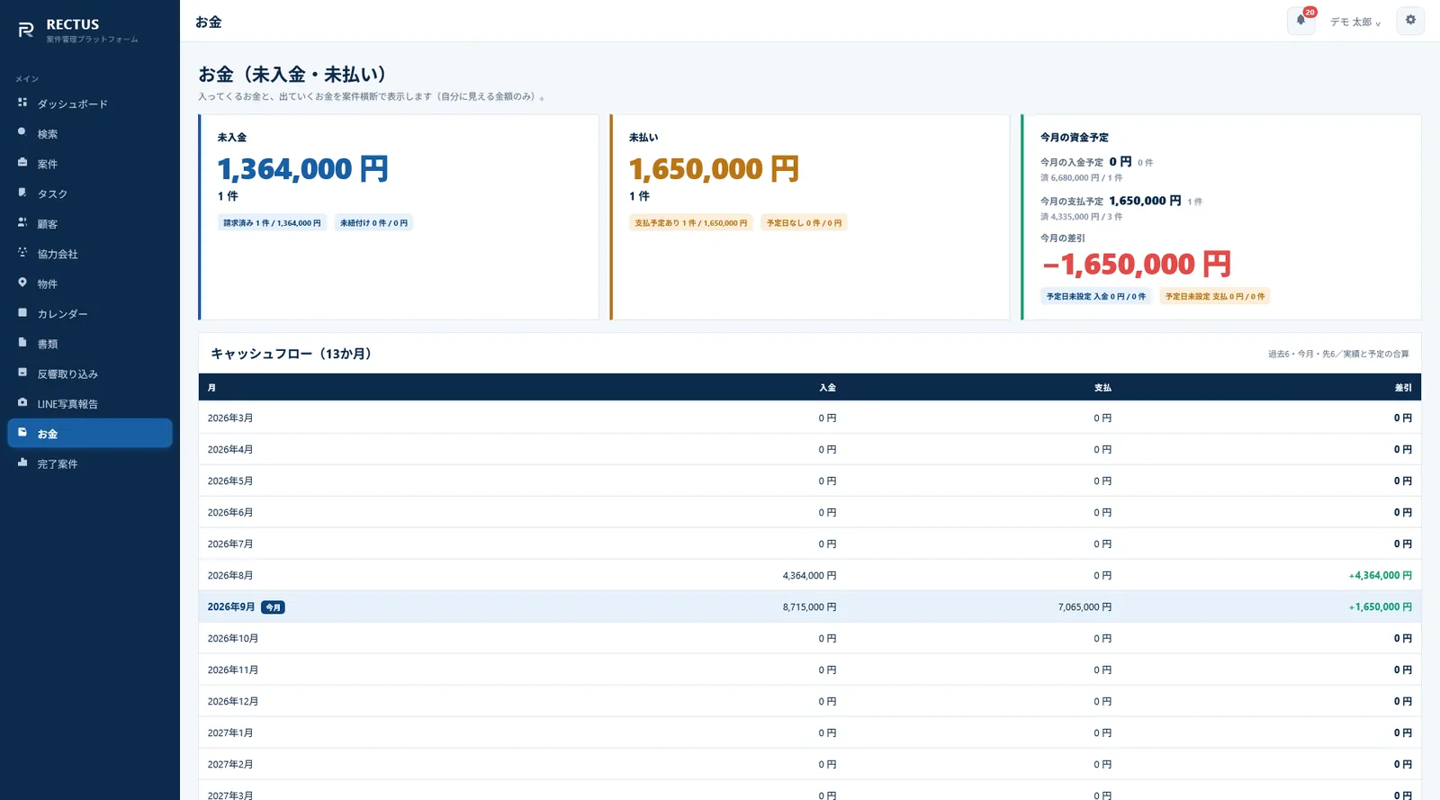Open the ダッシュボード menu item
The width and height of the screenshot is (1440, 800).
[90, 103]
